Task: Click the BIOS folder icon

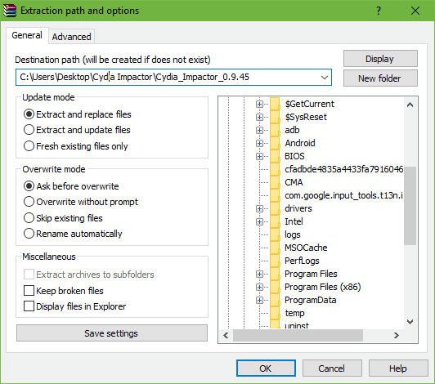Action: (x=275, y=156)
